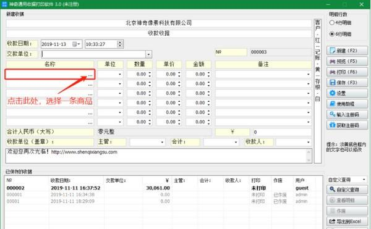Open the 主管 dropdown
Viewport: 371px width, 229px height.
coord(162,142)
